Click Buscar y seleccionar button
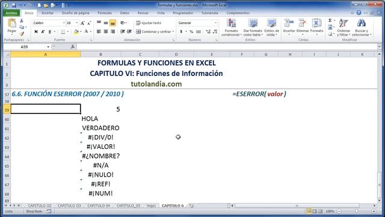 pos(362,27)
